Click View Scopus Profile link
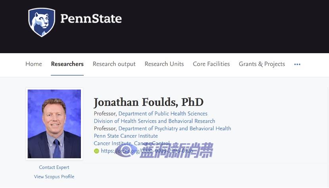 pyautogui.click(x=54, y=176)
